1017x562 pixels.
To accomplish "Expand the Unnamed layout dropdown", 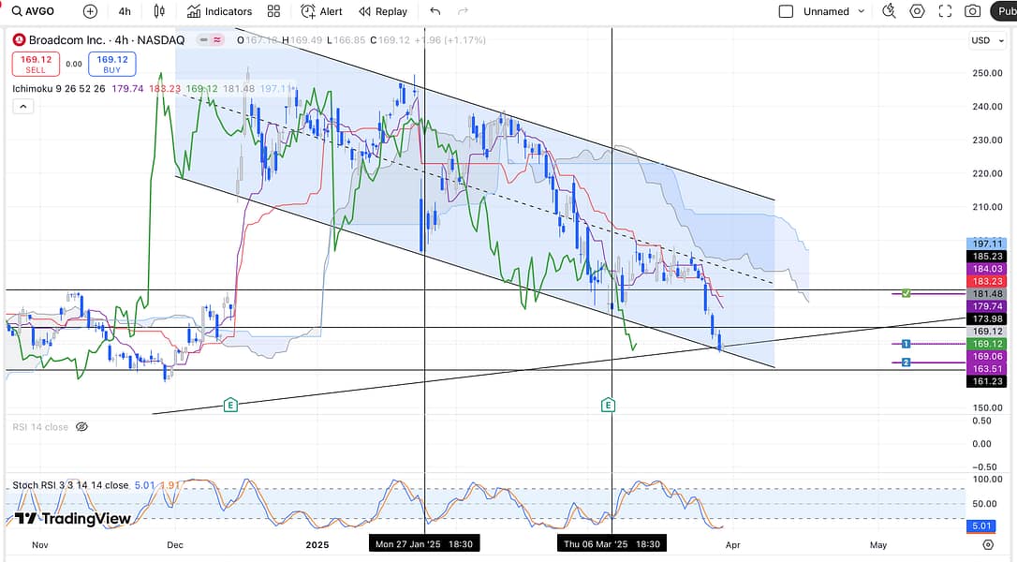I will [859, 11].
